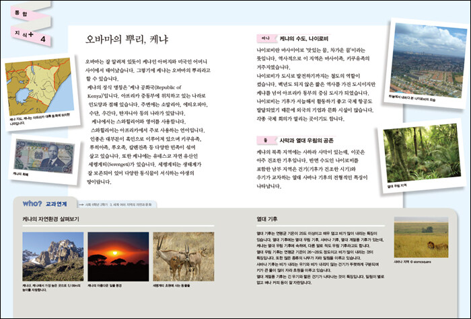Click the pink tag beside '케냐의 수도, 나이로비'

tap(266, 39)
